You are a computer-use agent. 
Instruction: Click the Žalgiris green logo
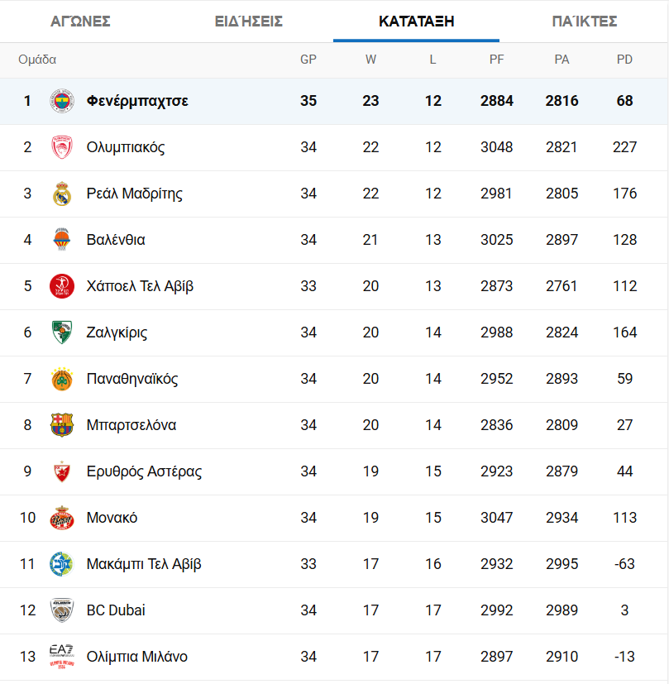[x=62, y=332]
